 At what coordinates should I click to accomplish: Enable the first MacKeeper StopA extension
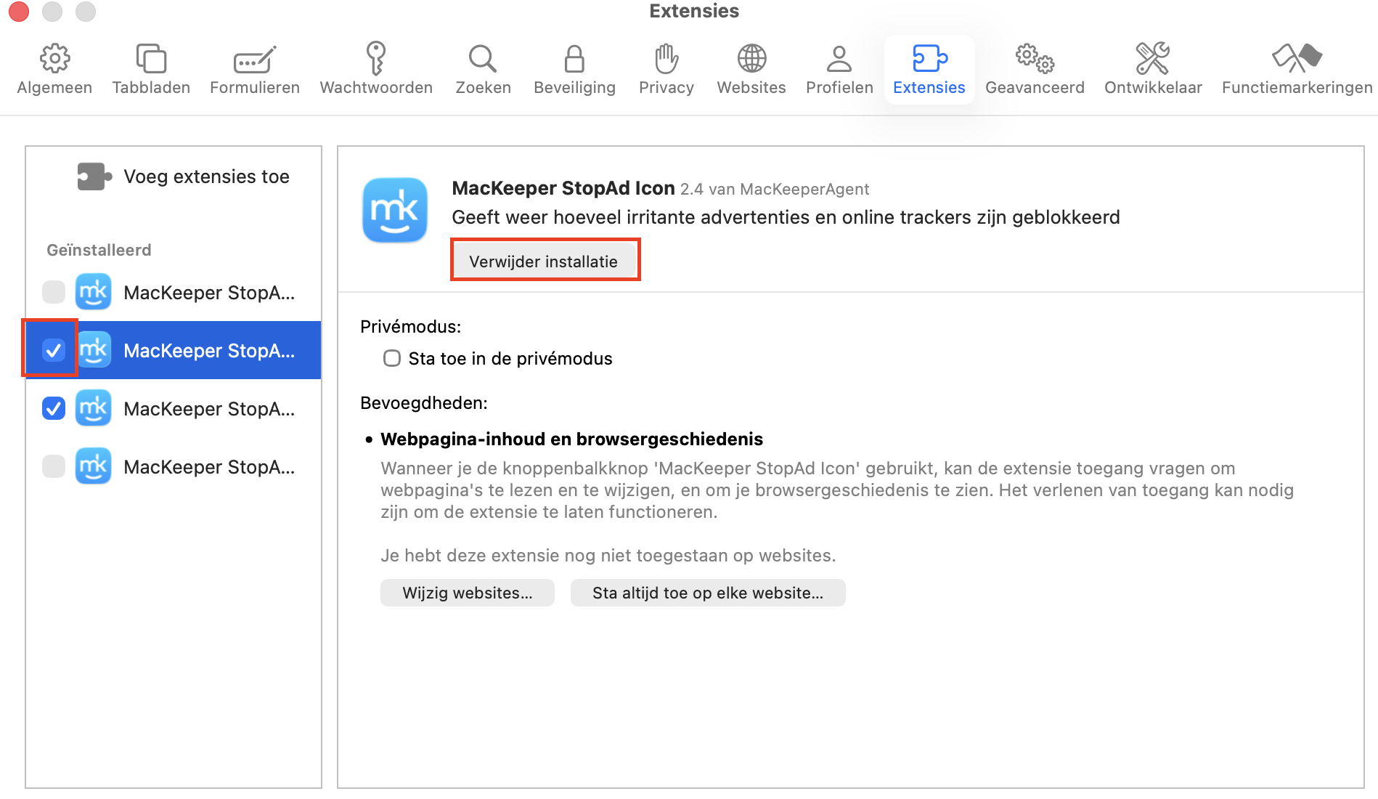click(x=53, y=292)
